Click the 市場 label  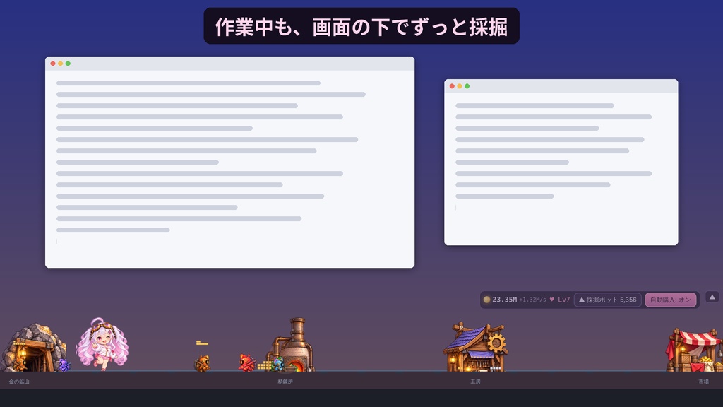click(704, 382)
